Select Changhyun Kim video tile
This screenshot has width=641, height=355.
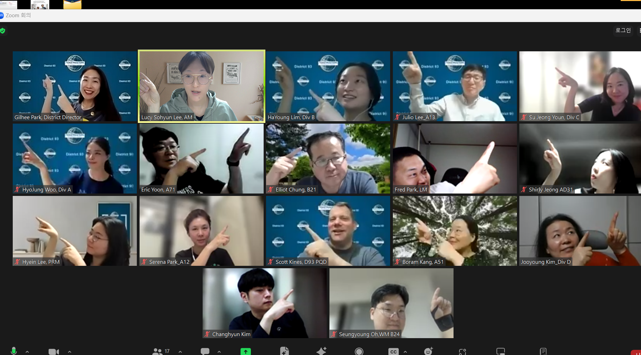[x=265, y=303]
